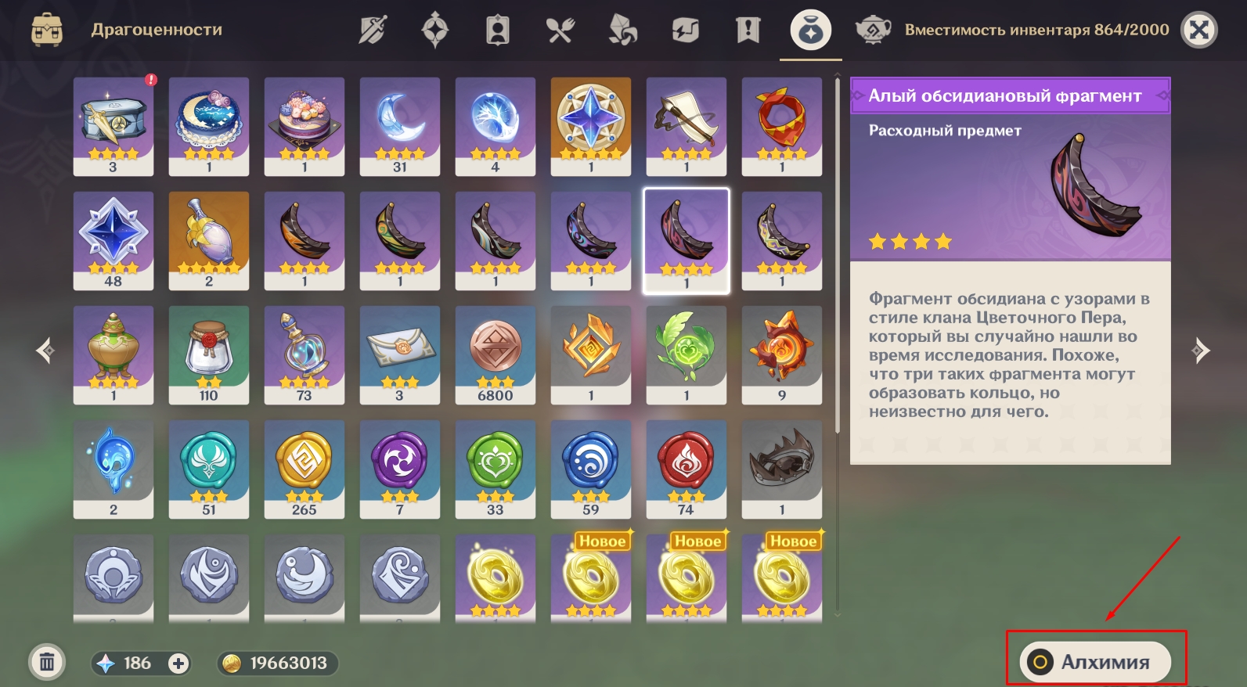Add primogems with the plus button
This screenshot has width=1247, height=687.
(178, 664)
